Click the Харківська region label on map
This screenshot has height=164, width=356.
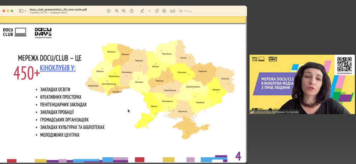(202, 71)
